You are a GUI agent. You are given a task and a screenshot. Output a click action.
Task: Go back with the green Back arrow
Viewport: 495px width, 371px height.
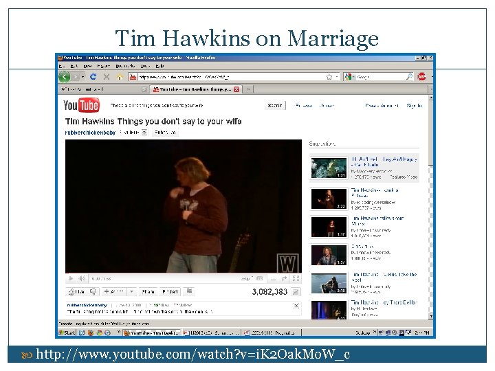[x=65, y=77]
